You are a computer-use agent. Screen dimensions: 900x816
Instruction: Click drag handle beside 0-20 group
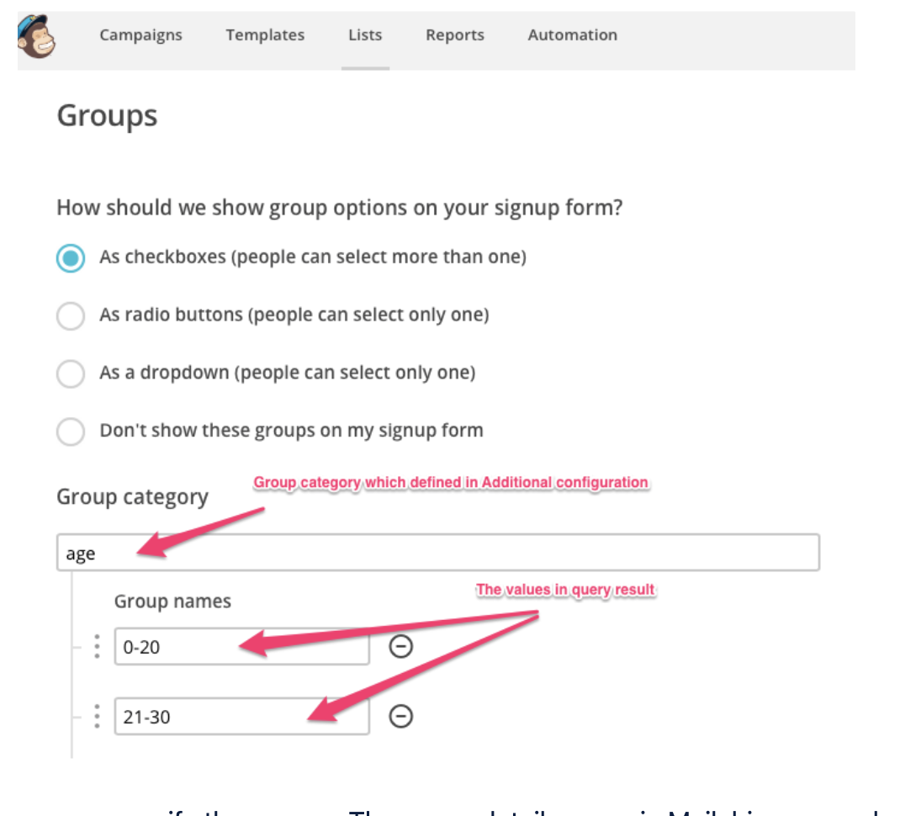[x=97, y=646]
